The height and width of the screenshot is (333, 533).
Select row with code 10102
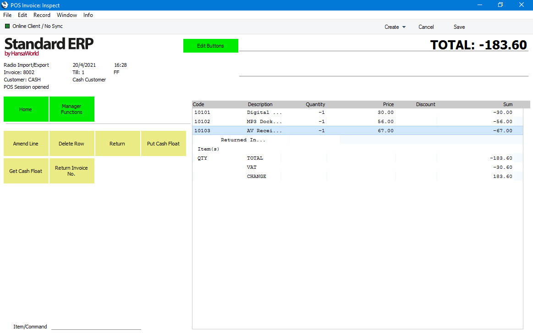pyautogui.click(x=357, y=121)
